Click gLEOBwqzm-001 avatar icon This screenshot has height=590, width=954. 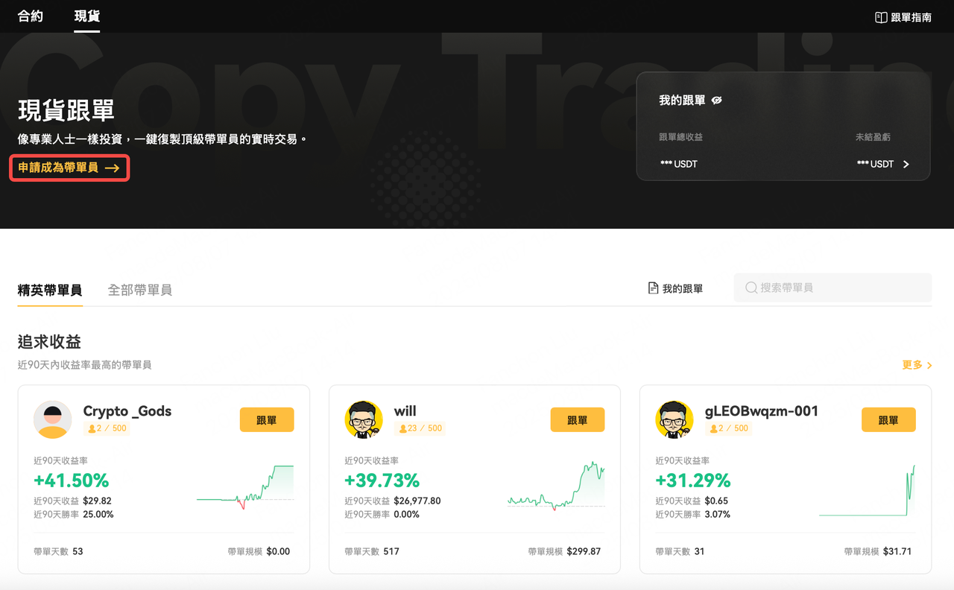pyautogui.click(x=675, y=419)
